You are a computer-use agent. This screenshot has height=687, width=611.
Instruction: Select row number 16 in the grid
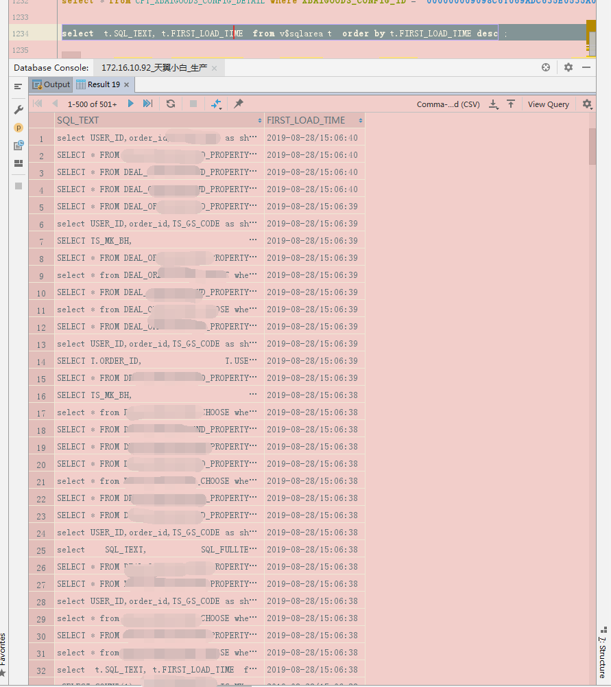pyautogui.click(x=42, y=395)
